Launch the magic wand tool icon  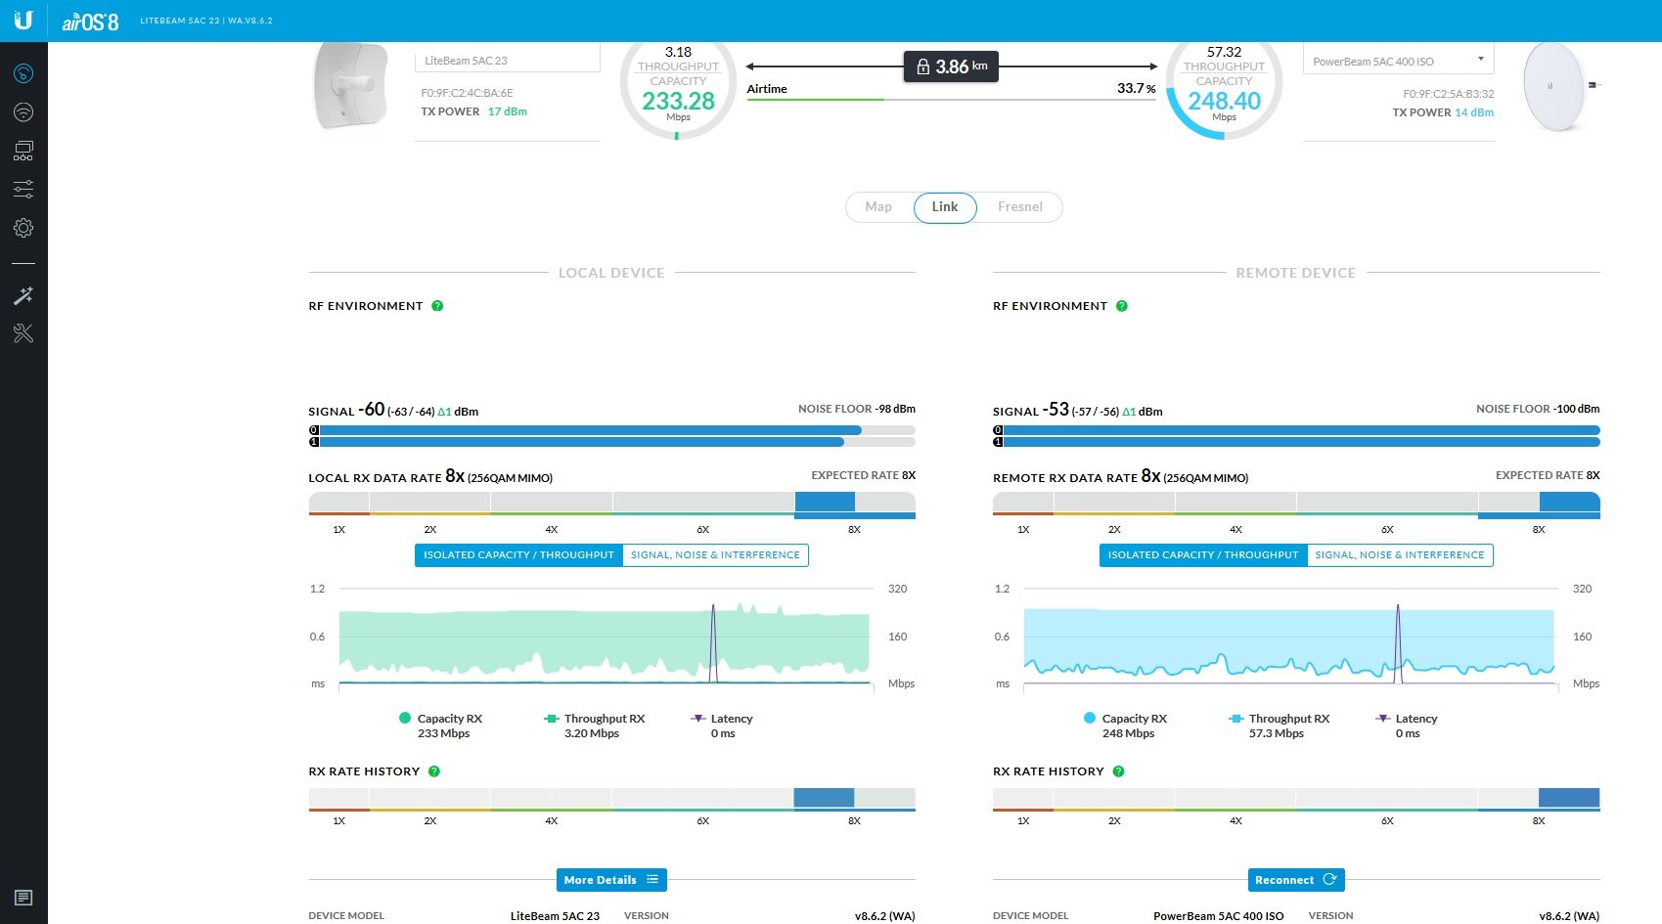23,295
